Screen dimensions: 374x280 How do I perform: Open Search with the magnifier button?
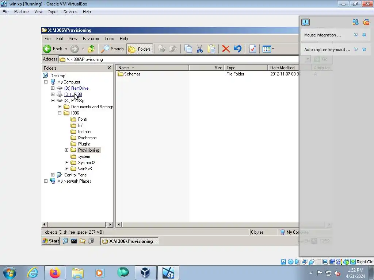(x=112, y=49)
